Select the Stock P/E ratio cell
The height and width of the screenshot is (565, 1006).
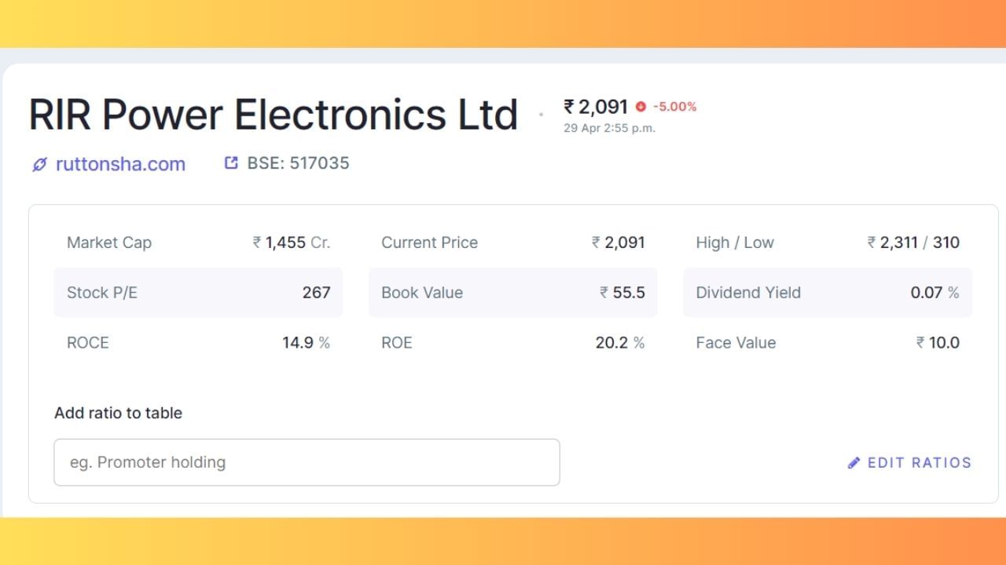click(x=198, y=293)
